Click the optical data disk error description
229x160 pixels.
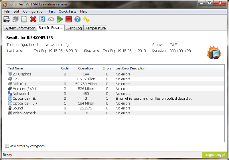pyautogui.click(x=153, y=99)
